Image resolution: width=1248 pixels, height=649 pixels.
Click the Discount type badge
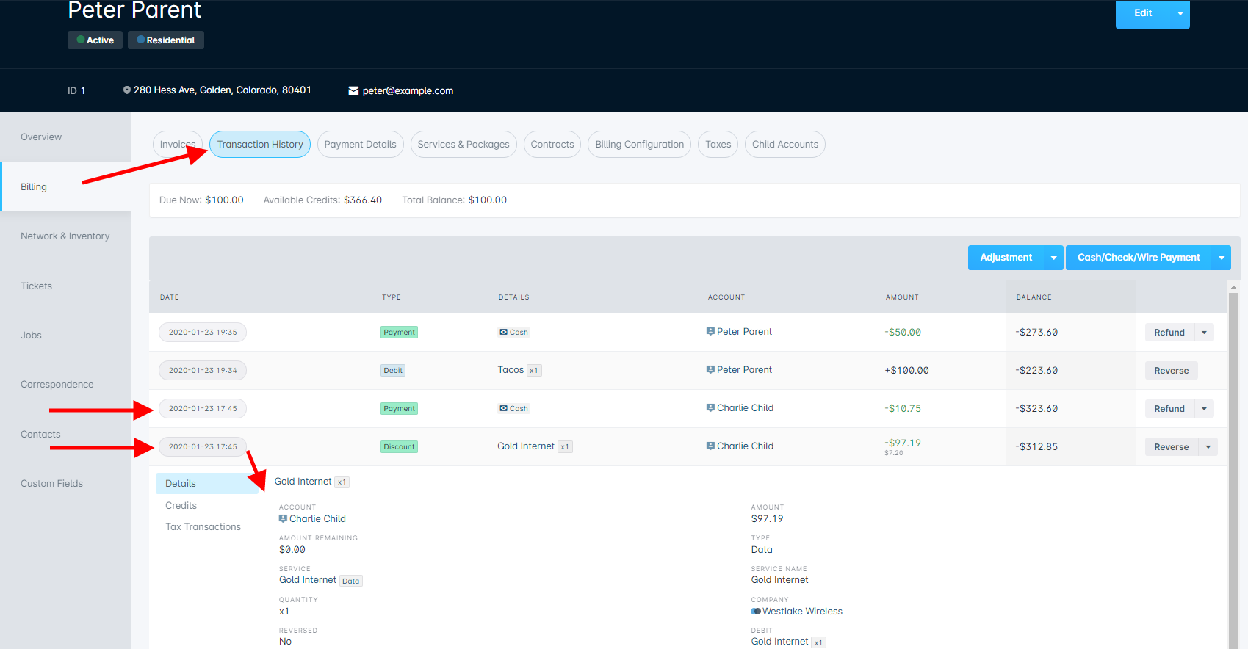click(399, 447)
